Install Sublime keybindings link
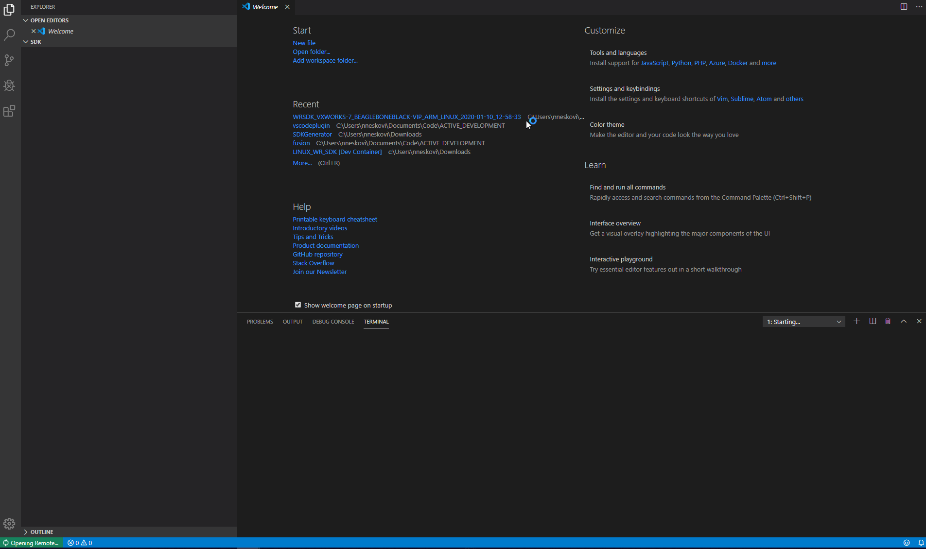Viewport: 926px width, 549px height. (742, 99)
